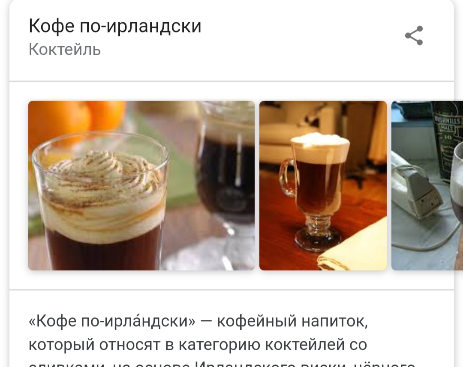Tap the share icon in card header
Image resolution: width=463 pixels, height=367 pixels.
414,36
